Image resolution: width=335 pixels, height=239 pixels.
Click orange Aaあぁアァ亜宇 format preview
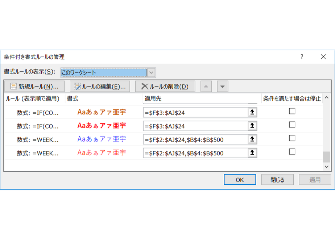[102, 112]
